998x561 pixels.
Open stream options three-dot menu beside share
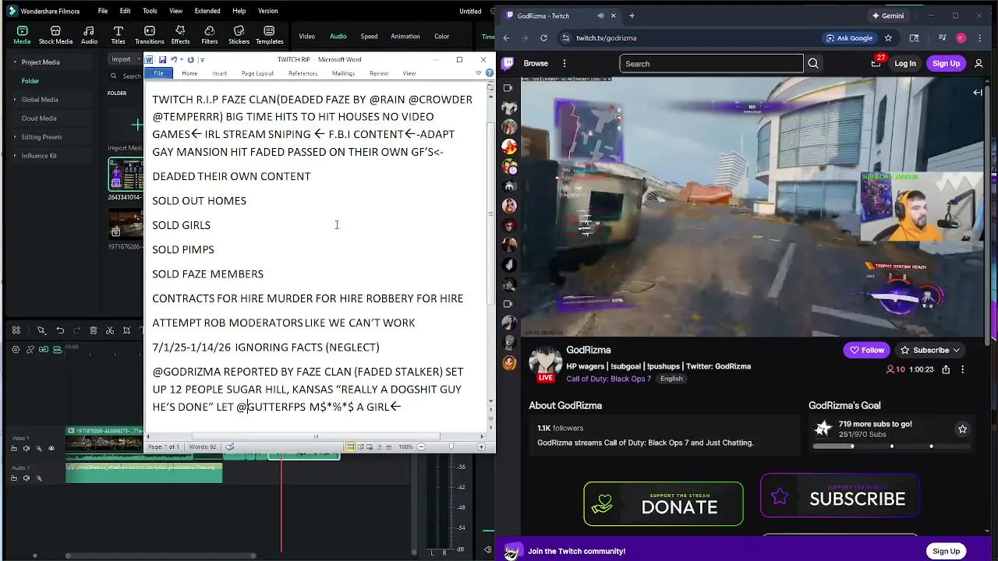[962, 369]
